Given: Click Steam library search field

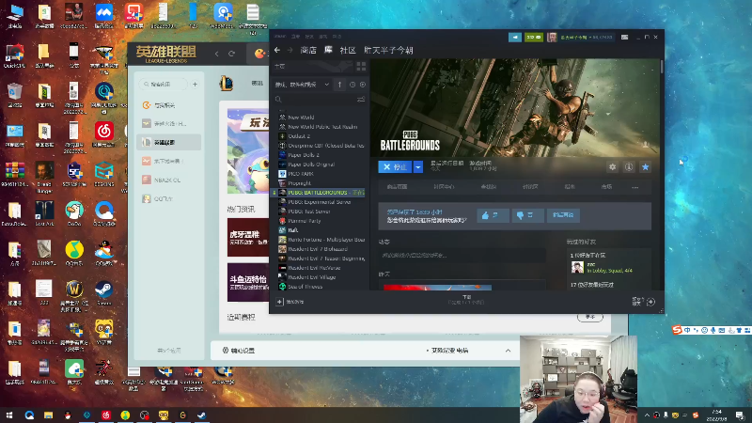Looking at the screenshot, I should point(314,100).
